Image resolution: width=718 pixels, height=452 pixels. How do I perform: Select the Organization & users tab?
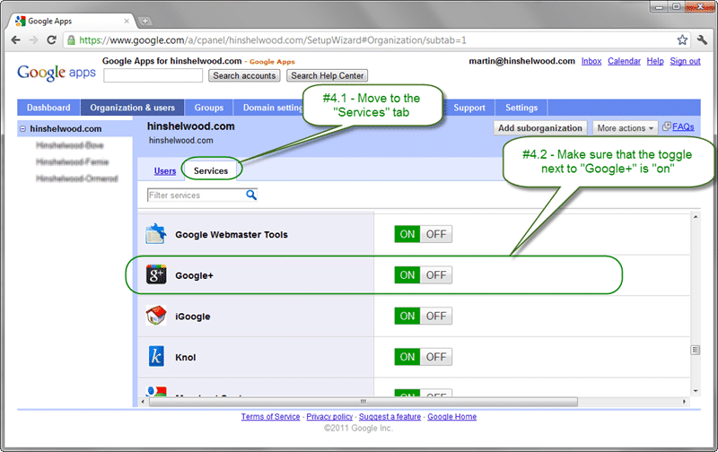[132, 108]
